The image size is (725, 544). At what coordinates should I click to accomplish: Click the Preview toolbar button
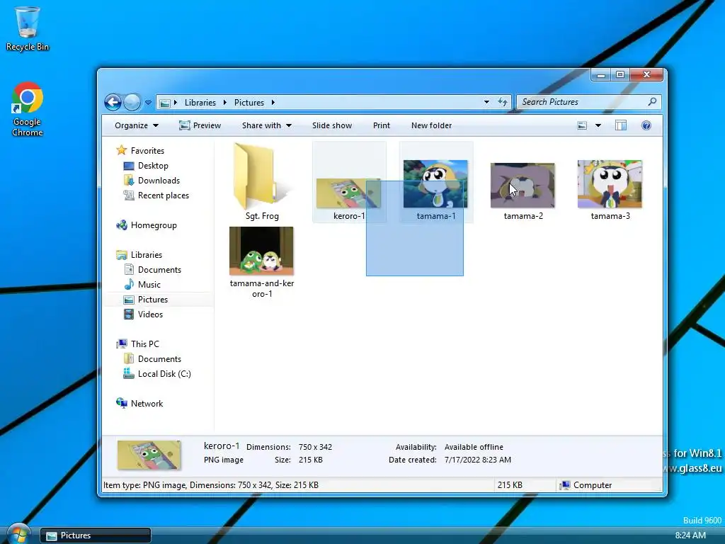200,126
